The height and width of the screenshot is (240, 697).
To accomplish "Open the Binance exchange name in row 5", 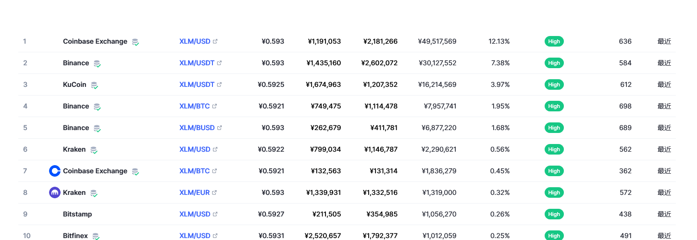I will (76, 128).
